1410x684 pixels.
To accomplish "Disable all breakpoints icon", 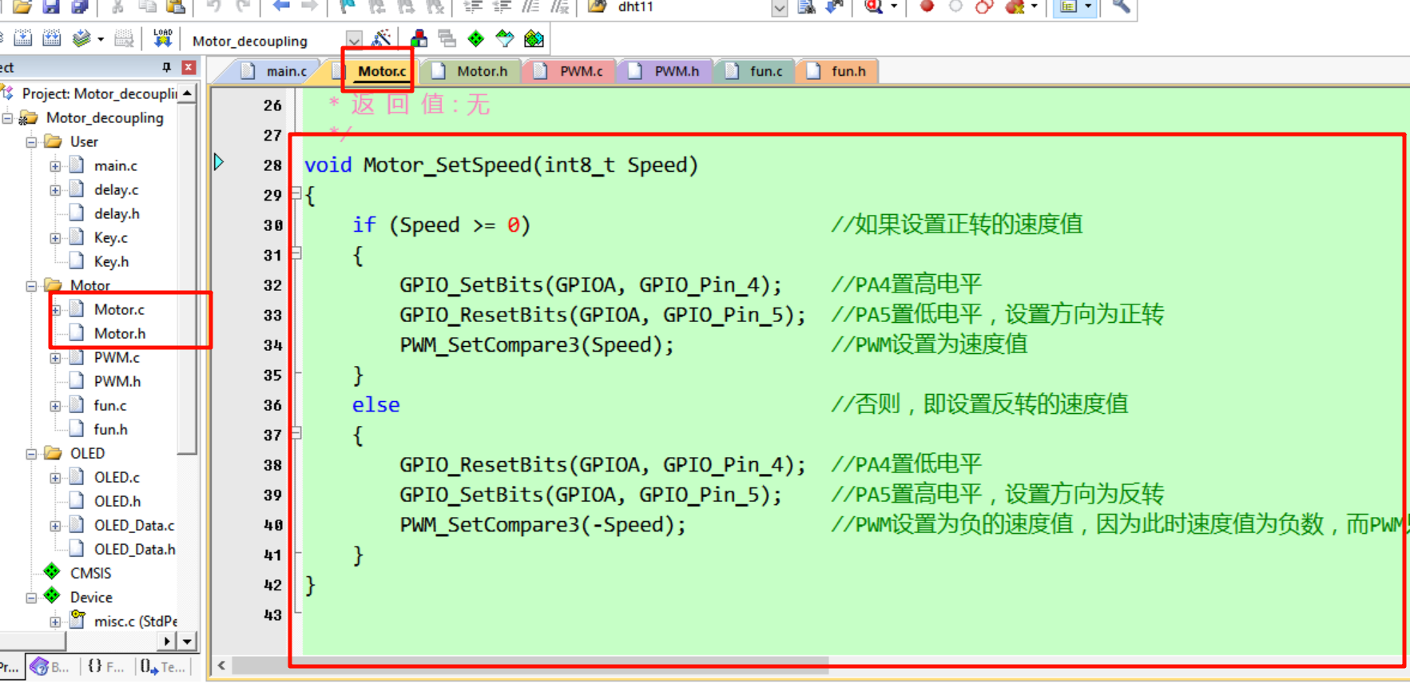I will pos(984,6).
